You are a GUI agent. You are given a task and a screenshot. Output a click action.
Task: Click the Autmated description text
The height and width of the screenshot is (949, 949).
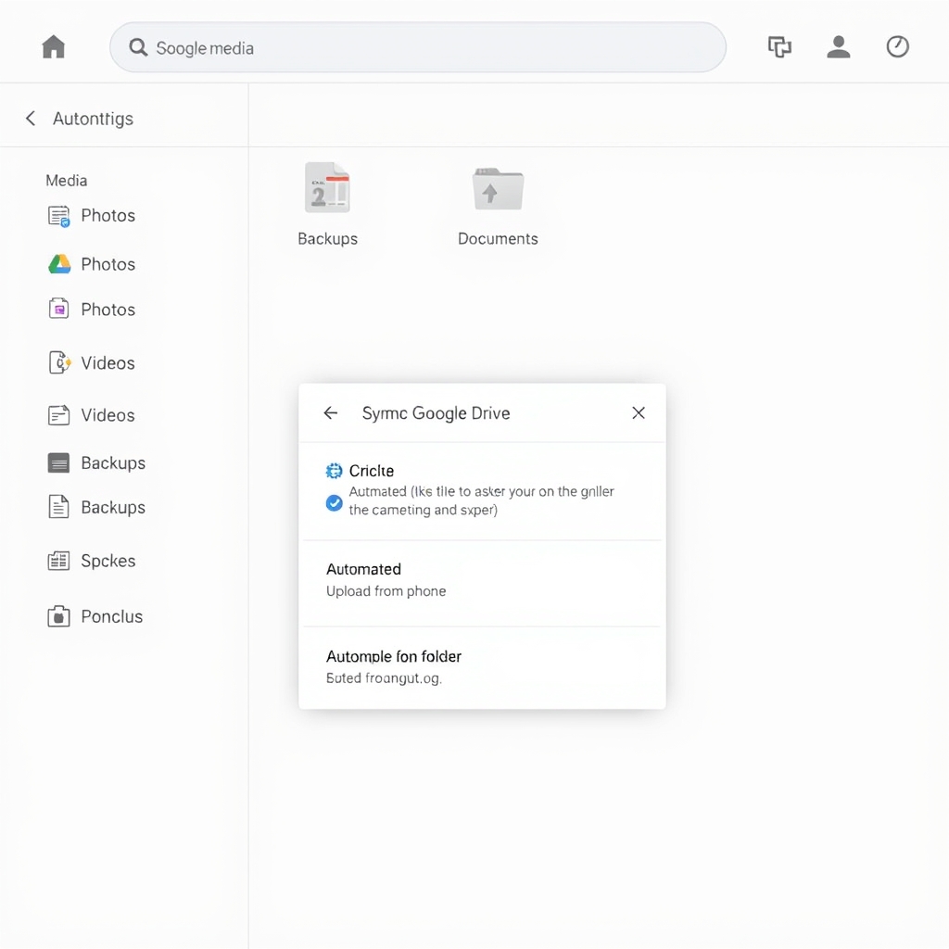(x=481, y=500)
